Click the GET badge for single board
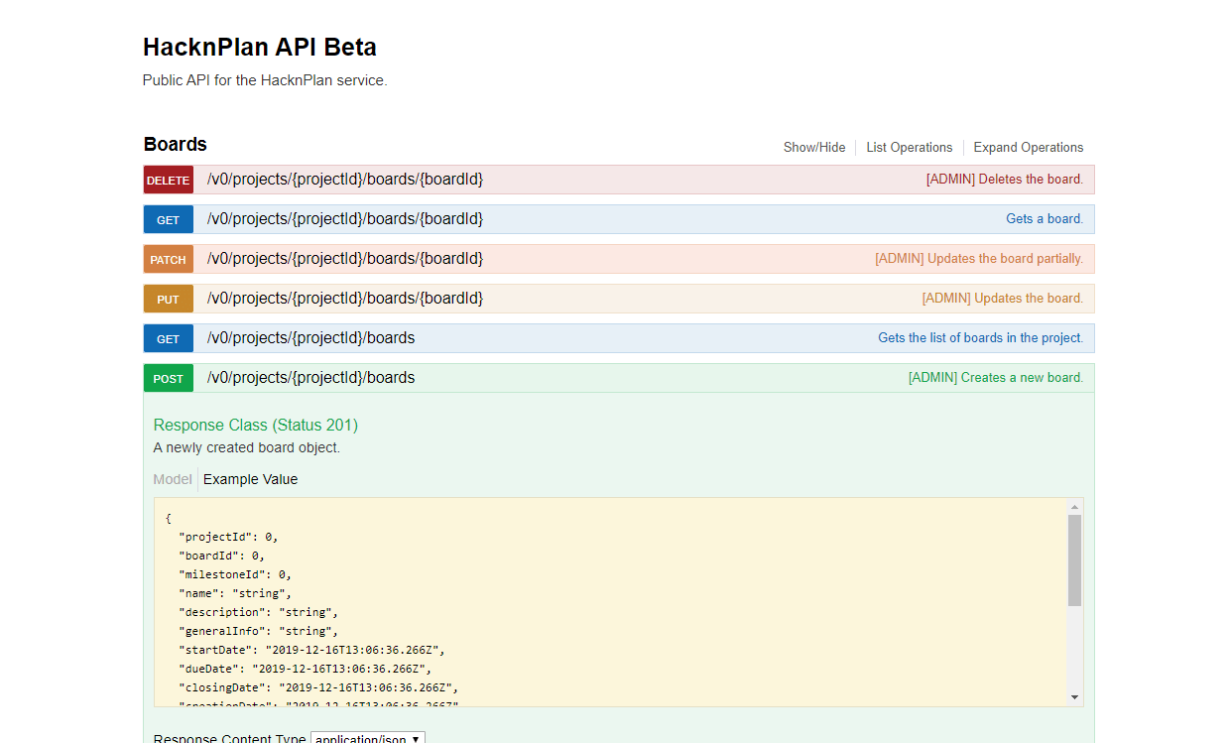Image resolution: width=1230 pixels, height=743 pixels. [168, 220]
